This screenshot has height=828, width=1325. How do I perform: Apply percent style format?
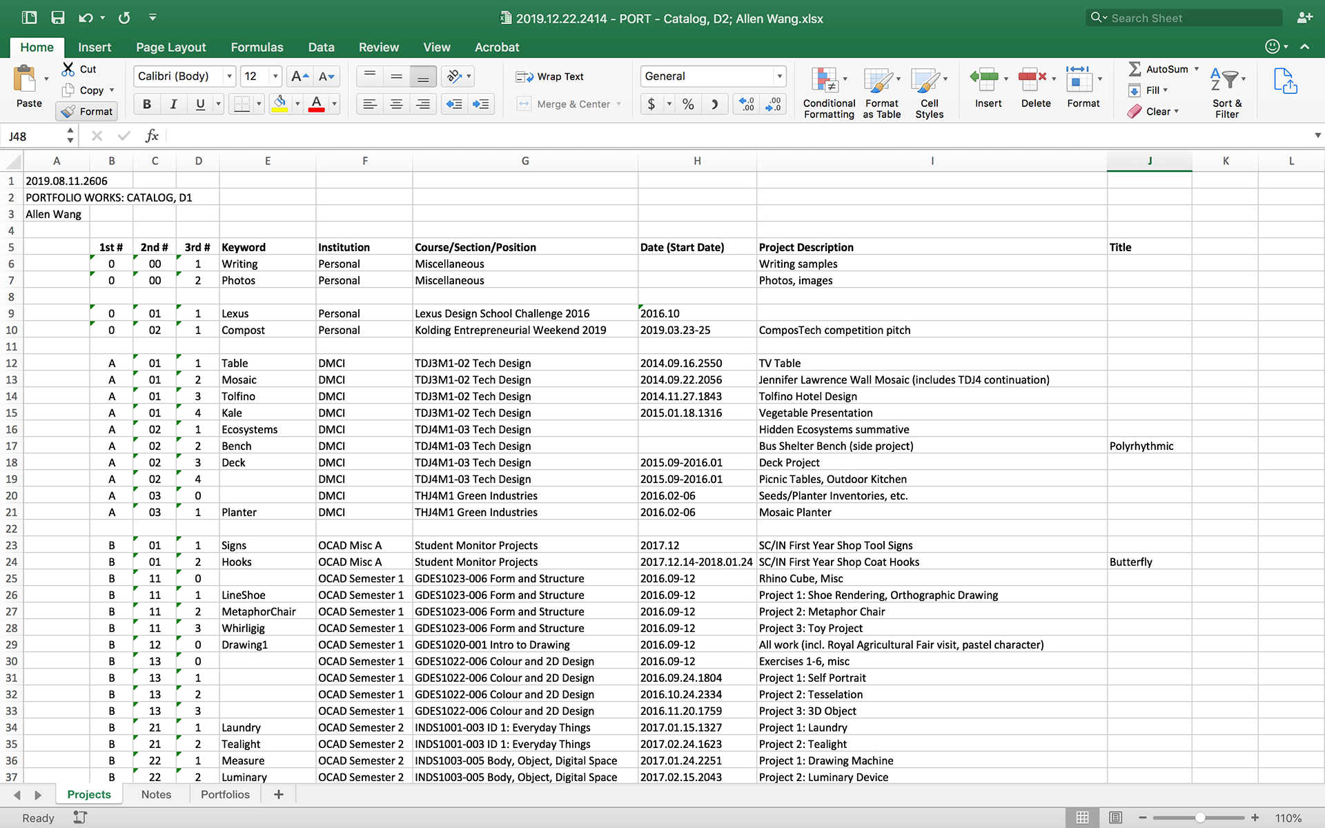pos(688,104)
